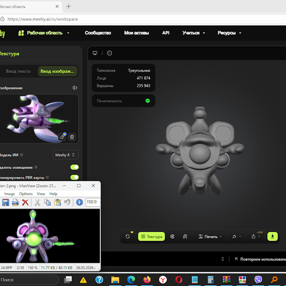
Task: Toggle the Сгенерировать PBR карты switch
Action: pyautogui.click(x=75, y=177)
